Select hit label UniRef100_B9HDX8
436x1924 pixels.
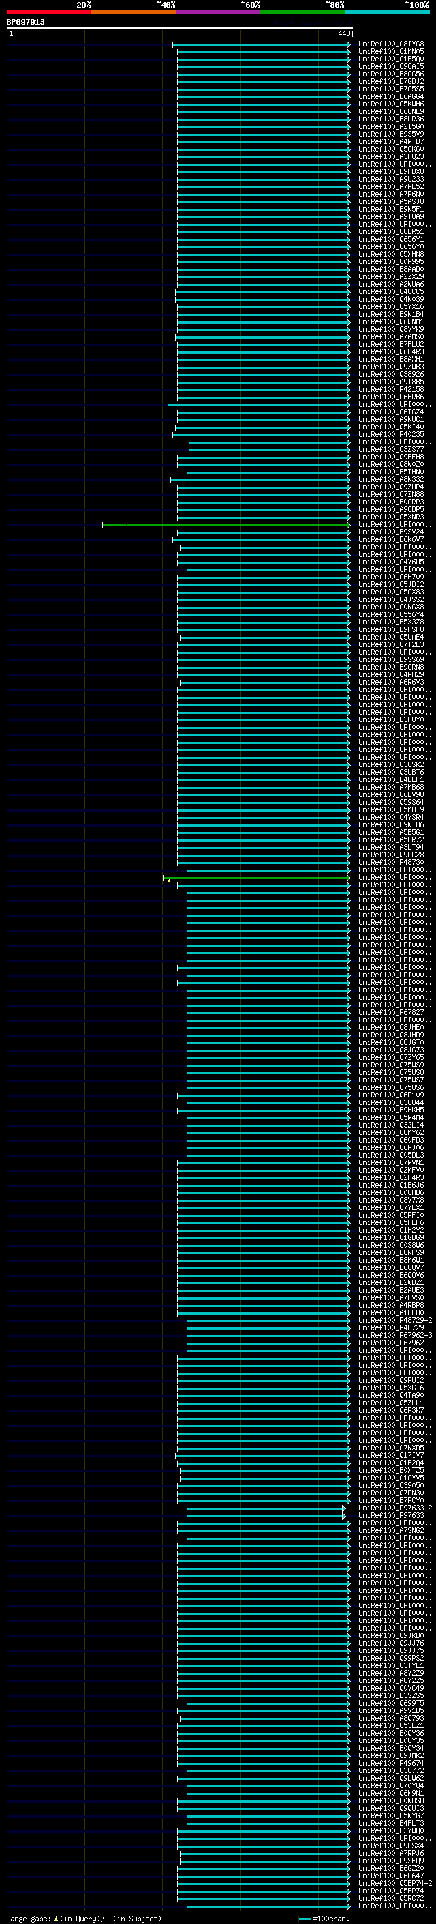coord(391,172)
